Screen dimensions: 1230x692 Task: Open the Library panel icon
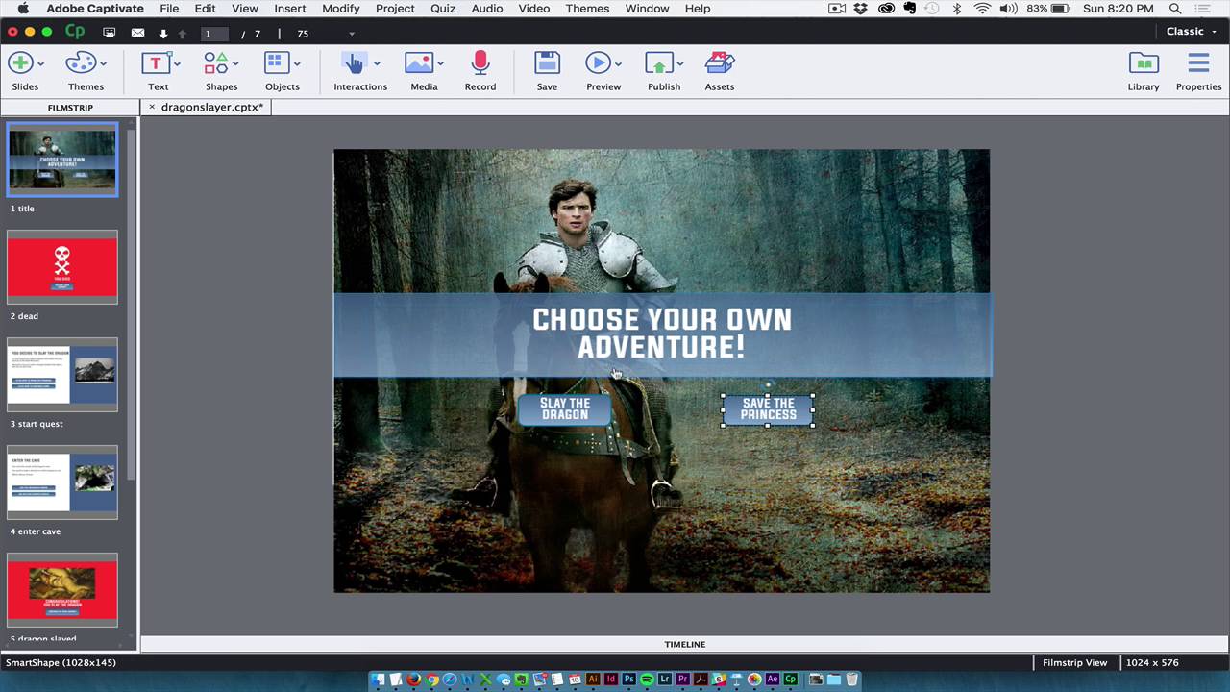[1144, 63]
